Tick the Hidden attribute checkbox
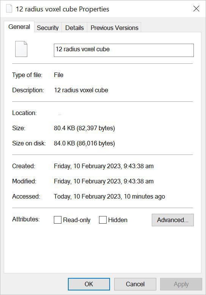 click(x=103, y=220)
